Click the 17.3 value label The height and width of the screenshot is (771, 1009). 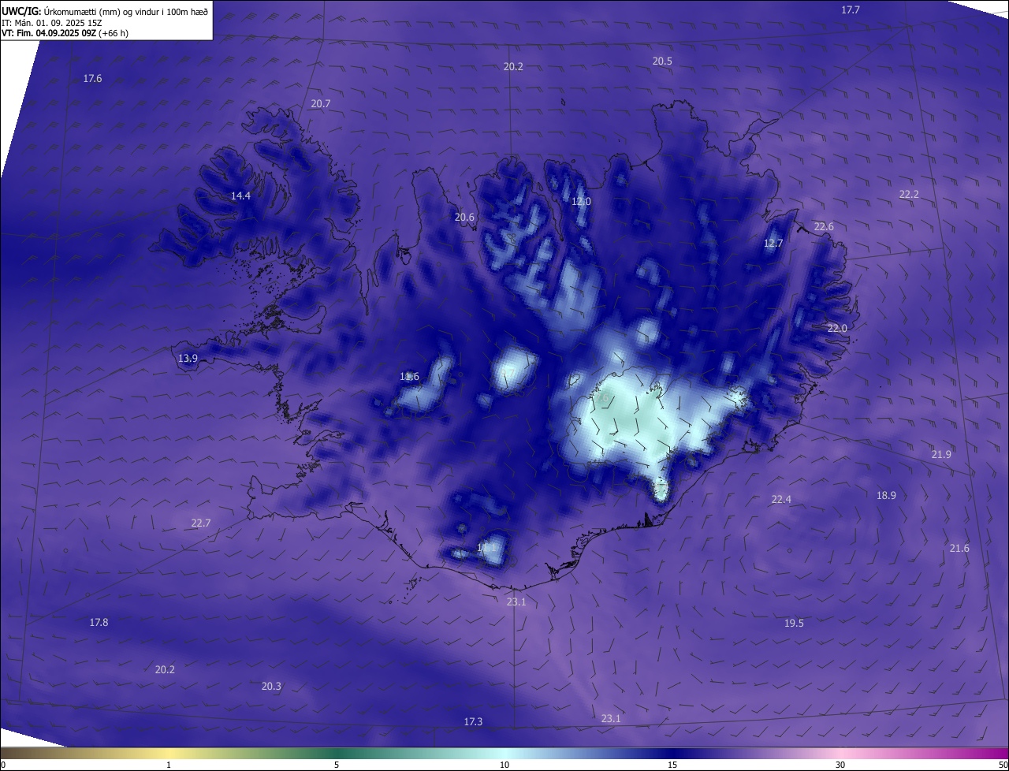[x=473, y=722]
